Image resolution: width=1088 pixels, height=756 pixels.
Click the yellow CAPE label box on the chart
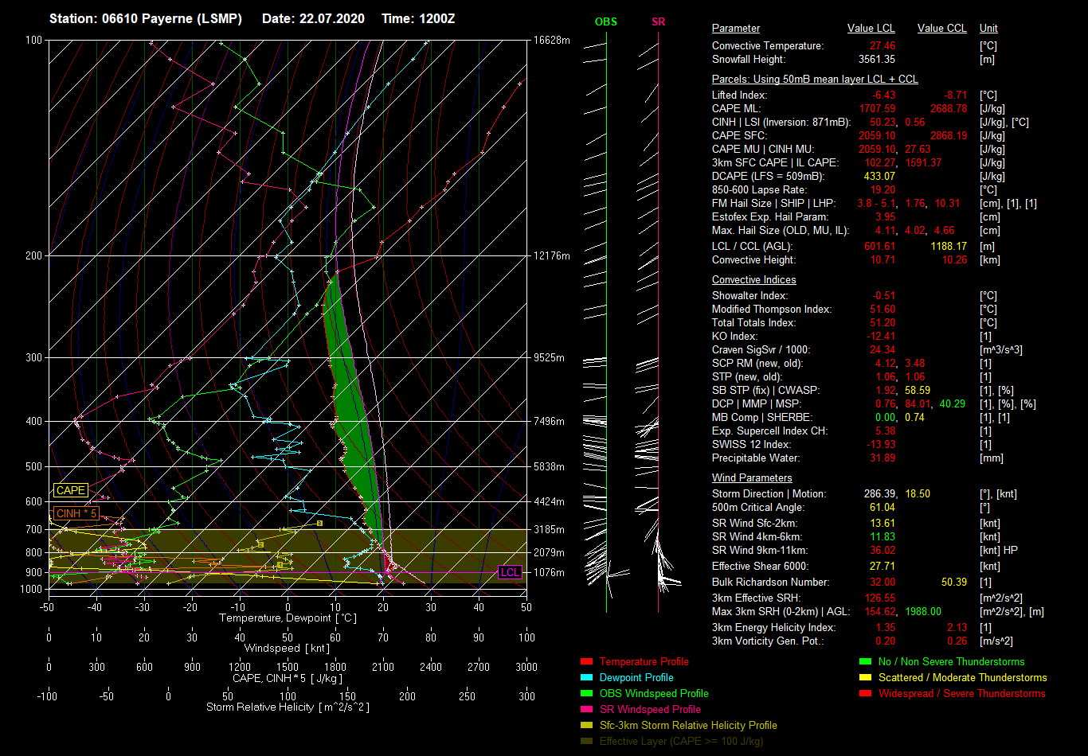click(71, 491)
